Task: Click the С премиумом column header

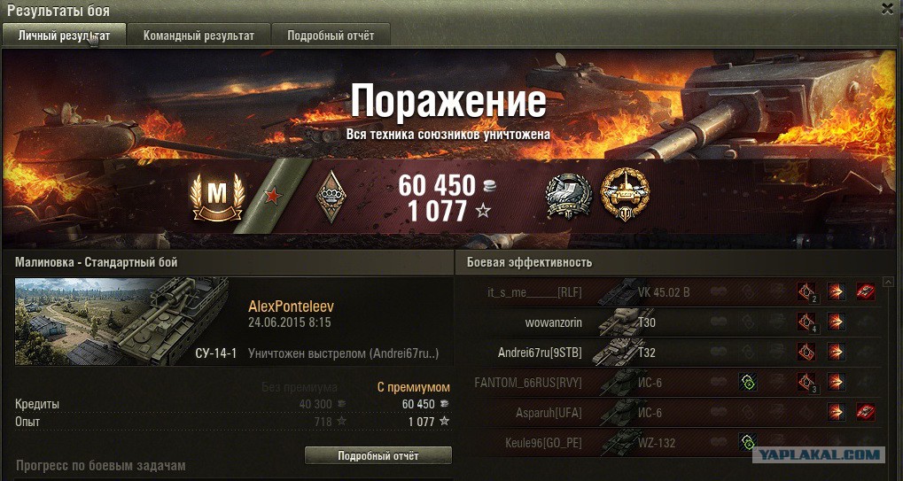Action: click(x=414, y=387)
